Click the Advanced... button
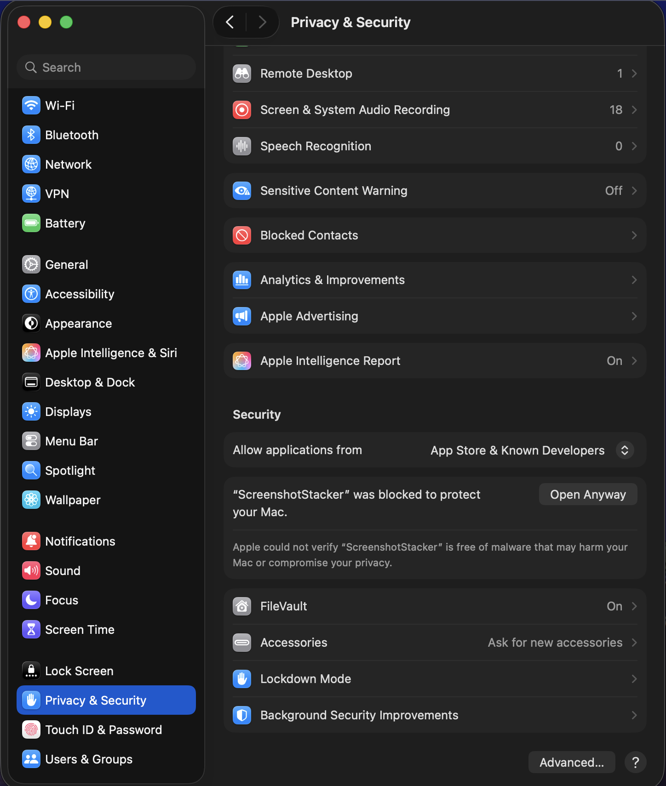The width and height of the screenshot is (666, 786). click(x=572, y=763)
